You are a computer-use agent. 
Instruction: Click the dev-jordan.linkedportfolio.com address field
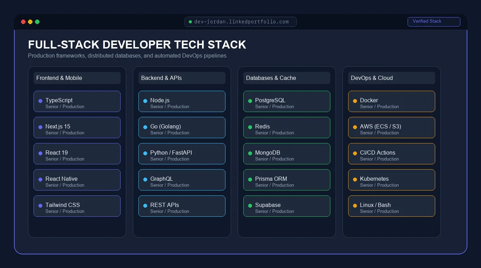pos(240,22)
